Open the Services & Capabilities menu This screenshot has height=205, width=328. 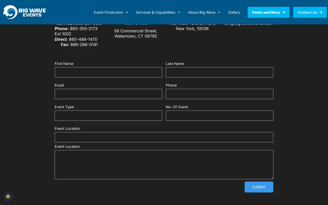click(158, 12)
